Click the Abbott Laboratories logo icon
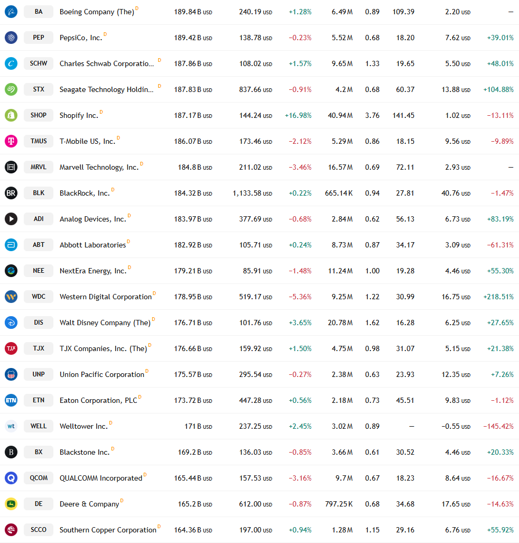Screen dimensions: 519x543 11,245
